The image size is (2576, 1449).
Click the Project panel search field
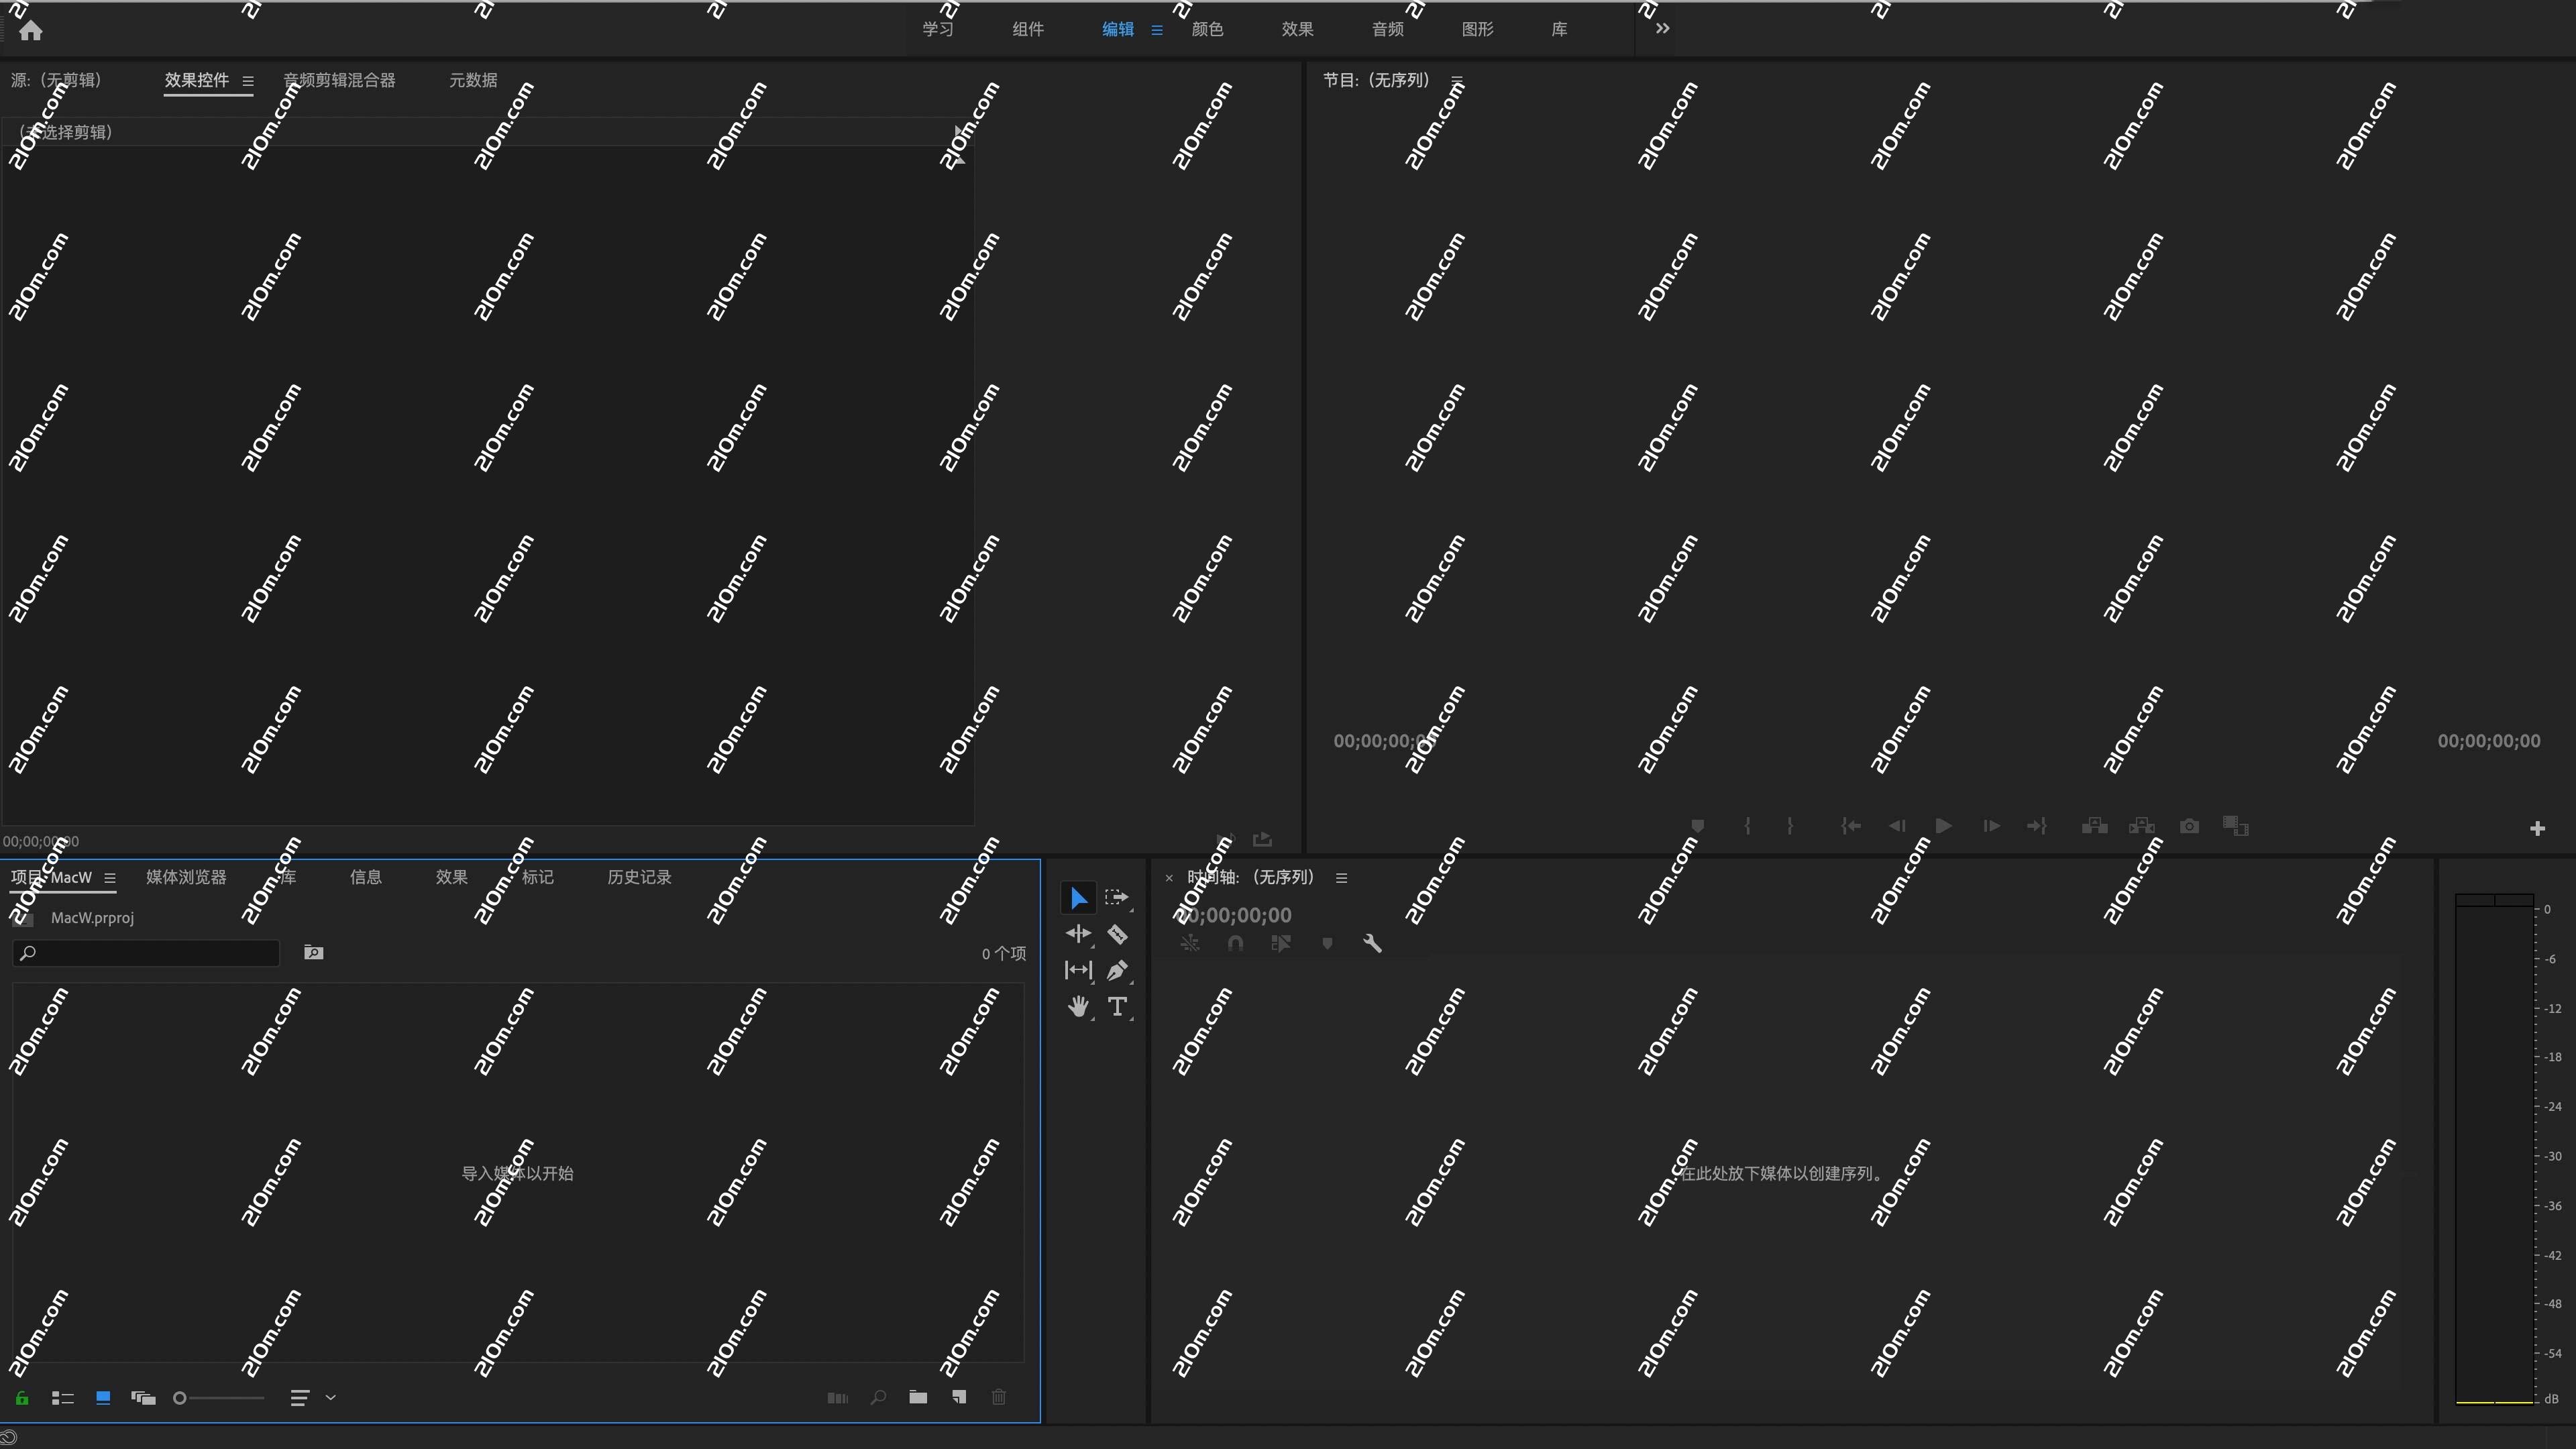[146, 953]
